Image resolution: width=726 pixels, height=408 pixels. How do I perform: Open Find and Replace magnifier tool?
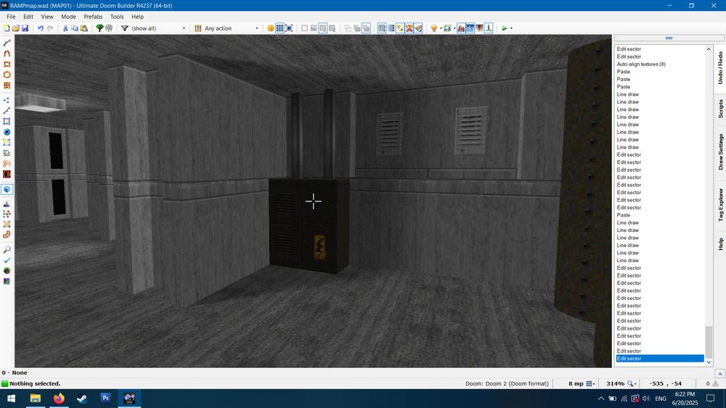(x=7, y=249)
